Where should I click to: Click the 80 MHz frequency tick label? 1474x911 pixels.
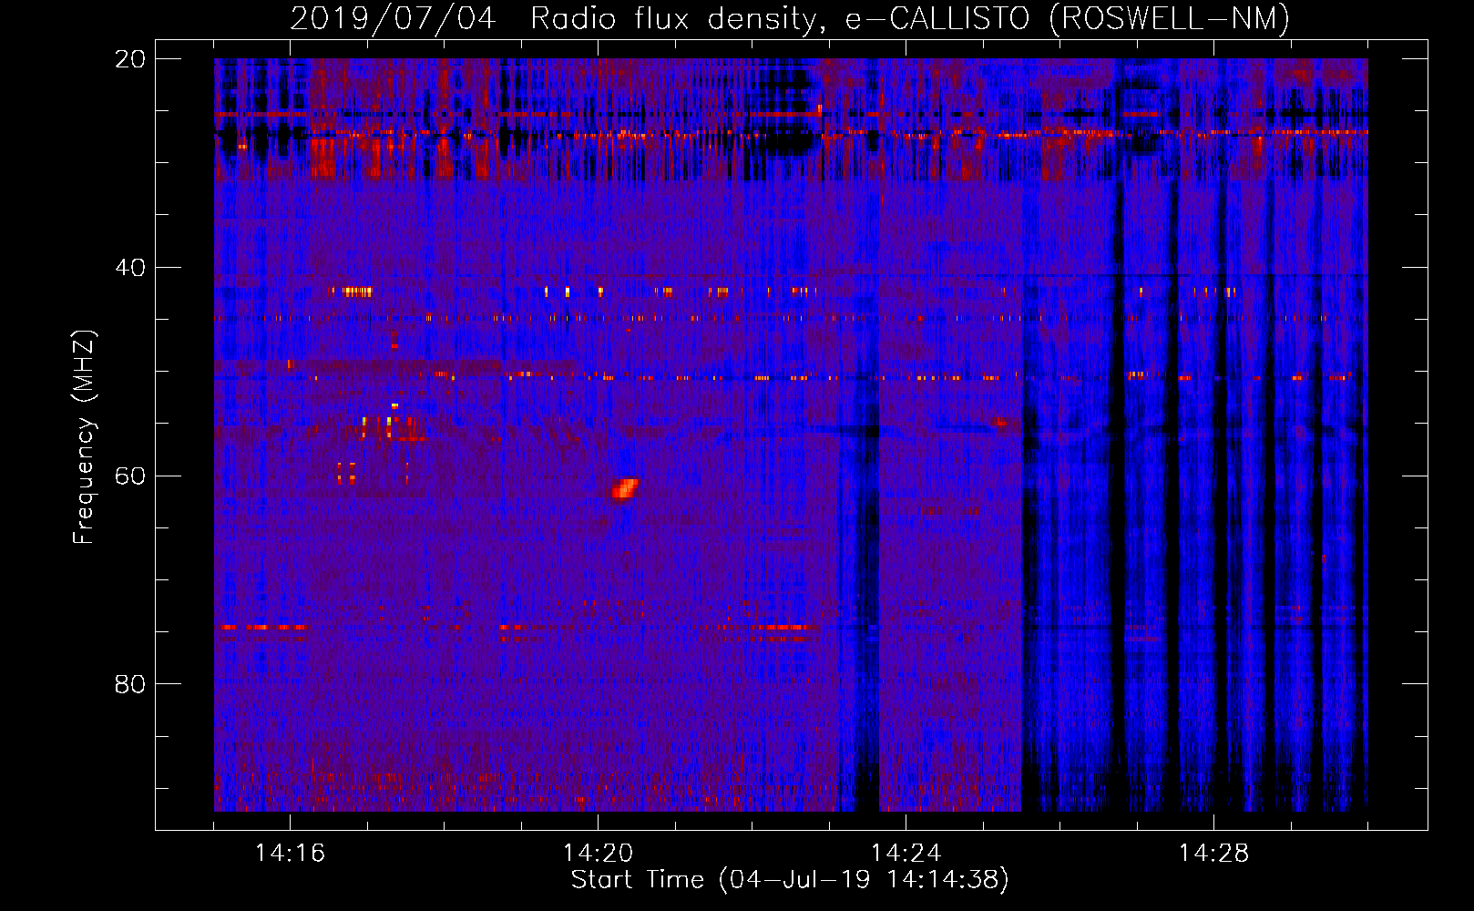click(129, 684)
